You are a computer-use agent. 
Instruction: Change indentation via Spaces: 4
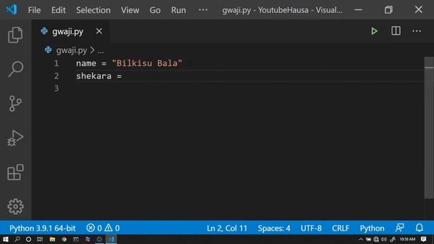click(x=274, y=228)
